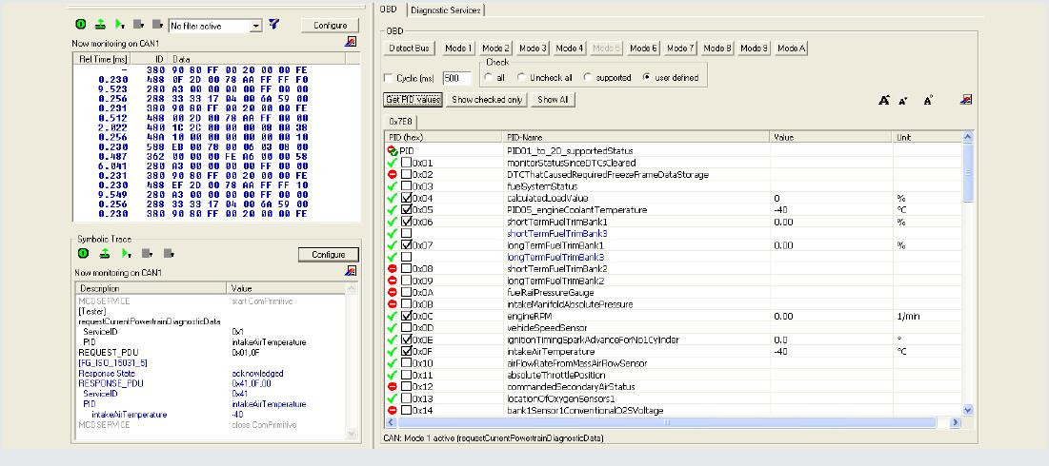The width and height of the screenshot is (1049, 466).
Task: Click the Show checked only button
Action: point(487,99)
